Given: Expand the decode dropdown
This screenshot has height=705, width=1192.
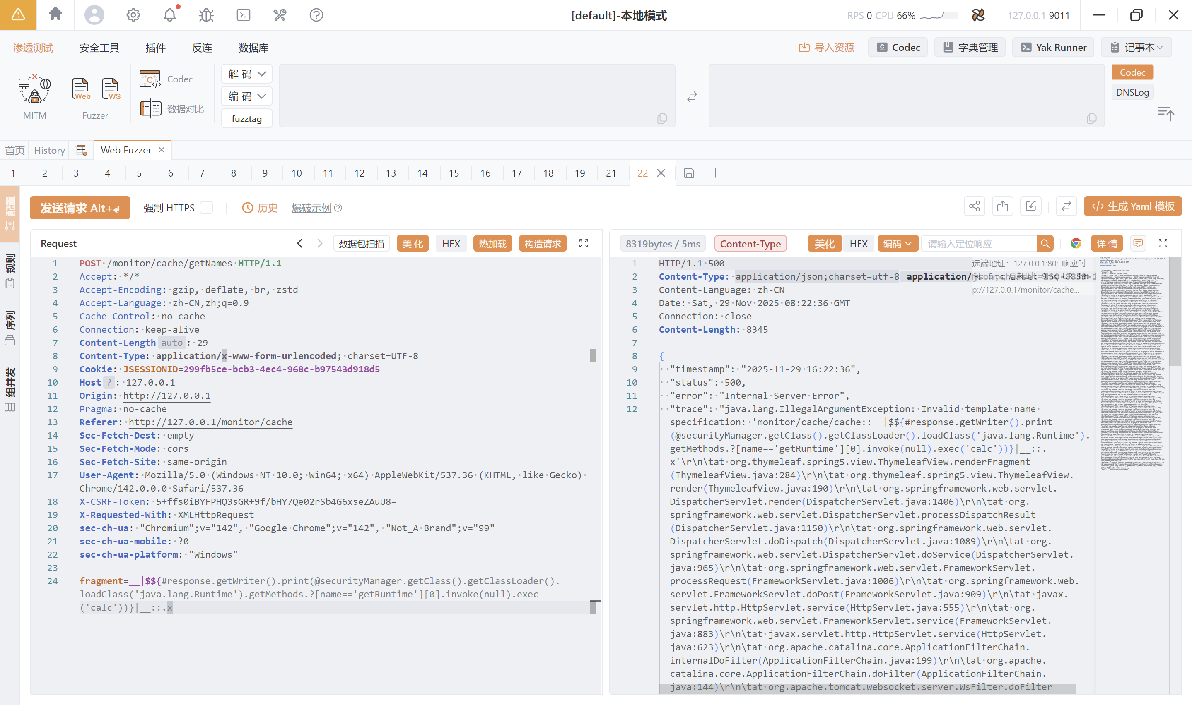Looking at the screenshot, I should click(247, 74).
